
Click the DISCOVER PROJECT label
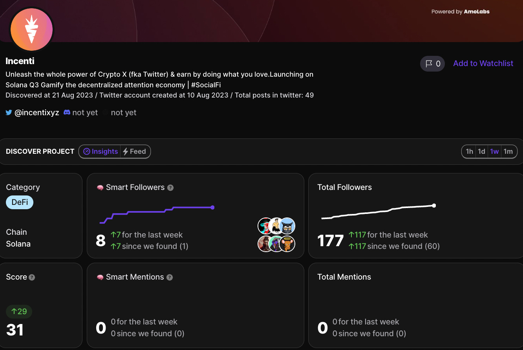point(40,151)
